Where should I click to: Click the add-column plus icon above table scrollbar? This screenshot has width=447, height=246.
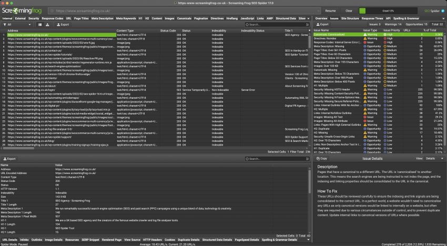(x=310, y=30)
